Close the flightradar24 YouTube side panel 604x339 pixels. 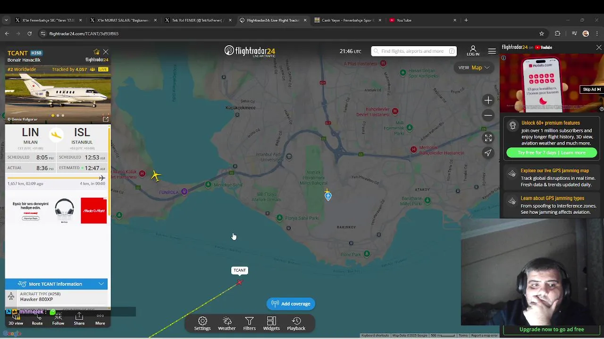599,48
